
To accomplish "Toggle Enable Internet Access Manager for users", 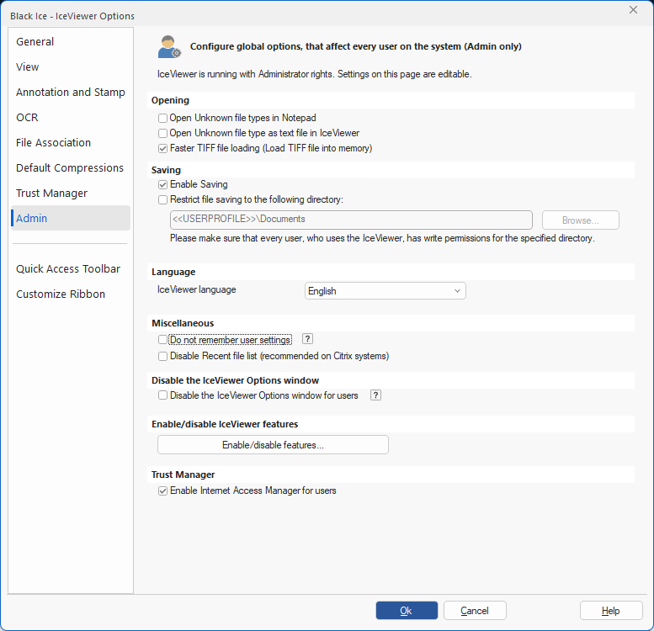I will click(x=163, y=490).
